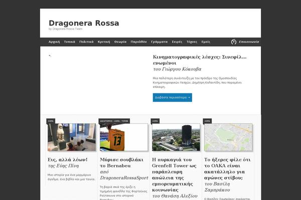Click the excerpt starting Τη βαριά σκιά της
This screenshot has height=200, width=301.
coord(123,193)
